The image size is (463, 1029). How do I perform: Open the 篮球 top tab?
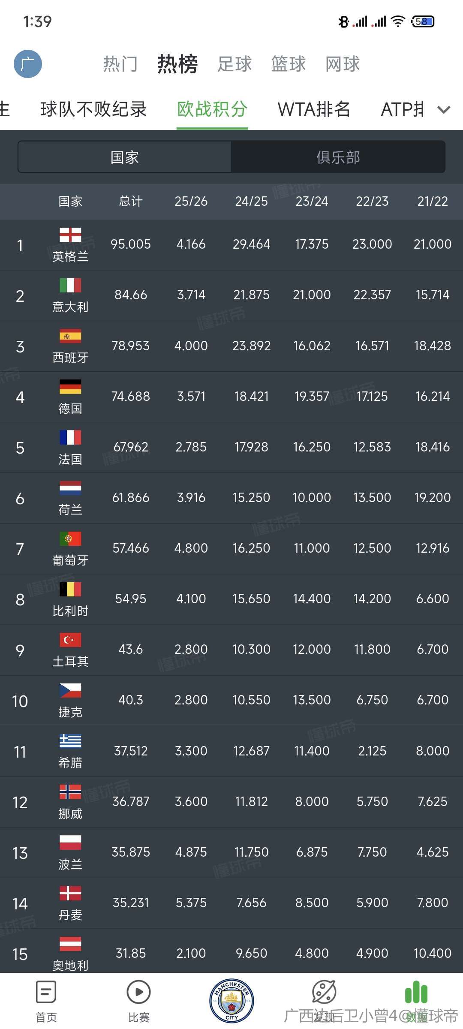[x=289, y=64]
